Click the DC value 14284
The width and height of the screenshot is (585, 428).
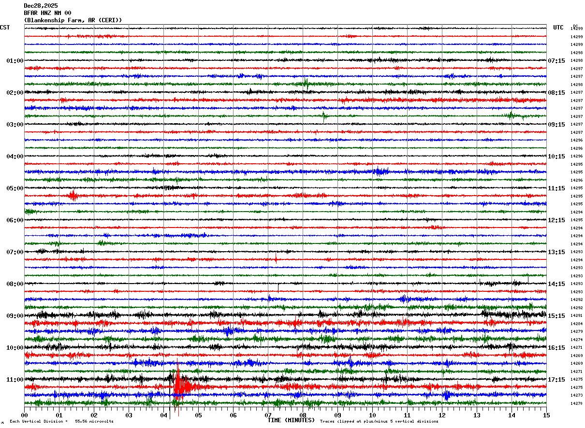(576, 324)
